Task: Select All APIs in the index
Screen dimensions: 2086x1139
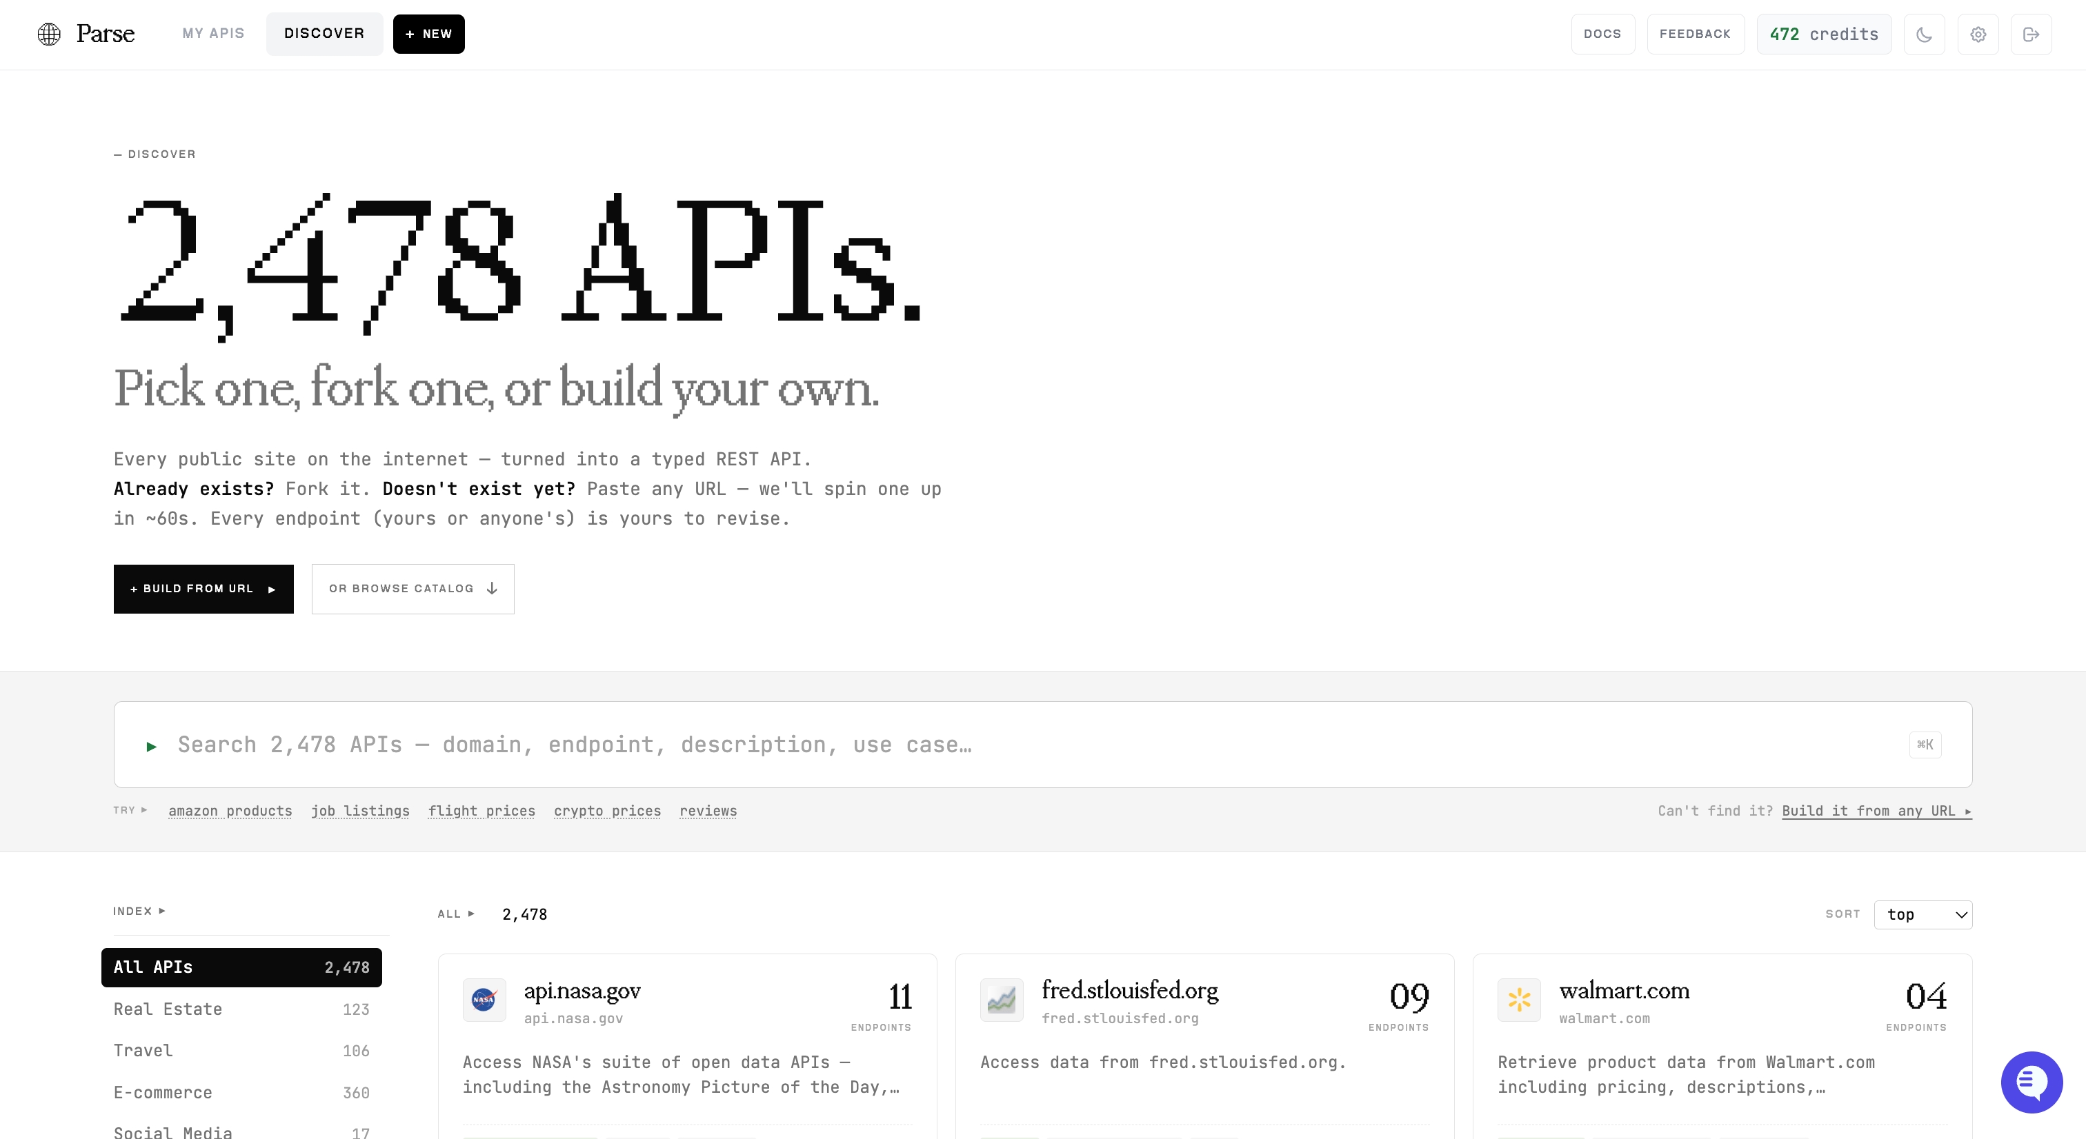Action: (x=241, y=967)
